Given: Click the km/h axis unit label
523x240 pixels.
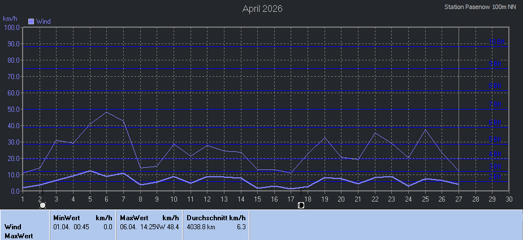Looking at the screenshot, I should tap(11, 19).
